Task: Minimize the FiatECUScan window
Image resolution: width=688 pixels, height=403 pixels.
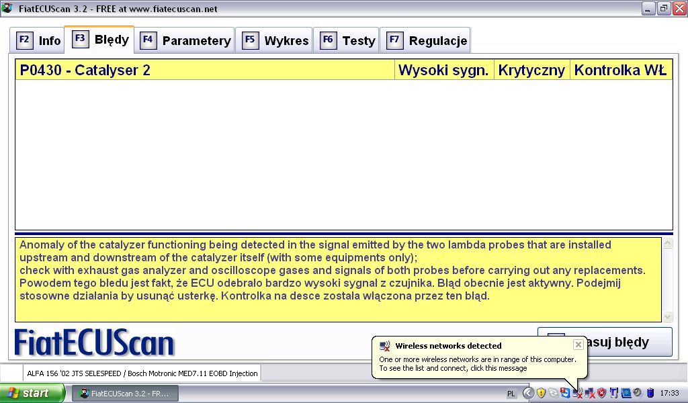Action: coord(648,8)
